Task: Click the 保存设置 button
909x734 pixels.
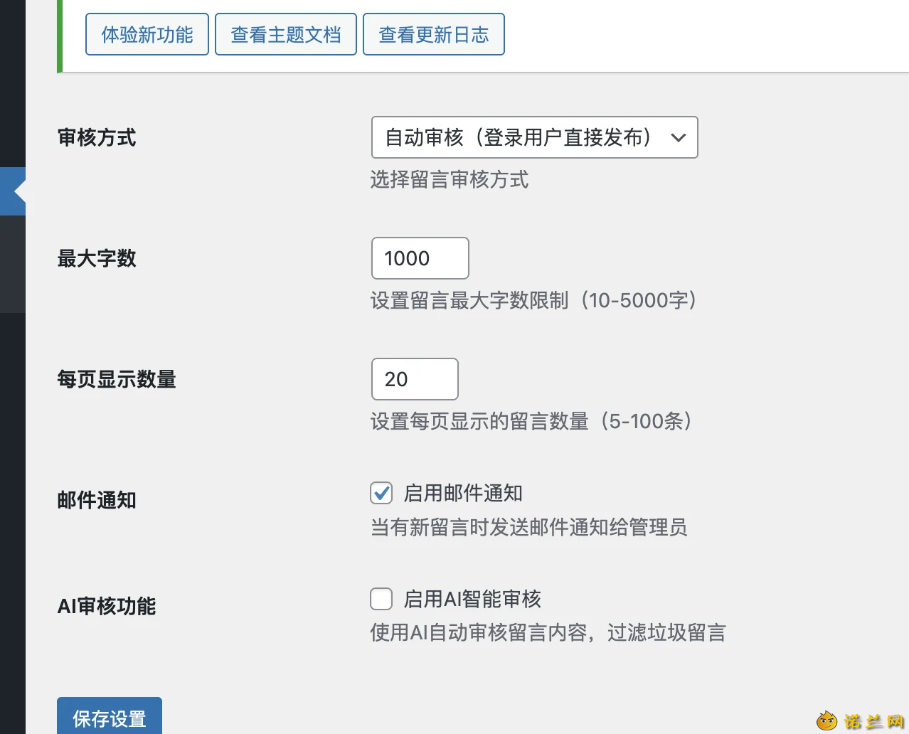Action: [x=110, y=717]
